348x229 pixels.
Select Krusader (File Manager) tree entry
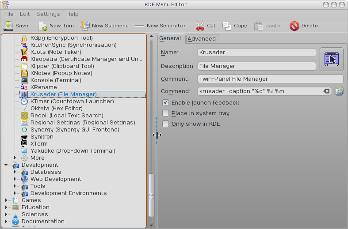(x=83, y=94)
